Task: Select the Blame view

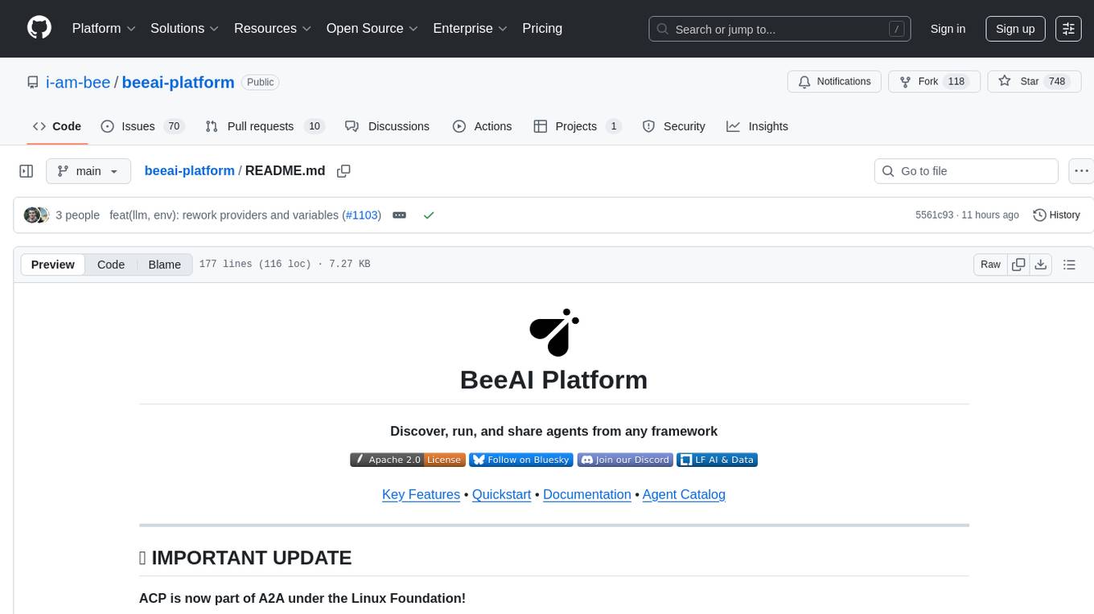Action: pyautogui.click(x=164, y=264)
